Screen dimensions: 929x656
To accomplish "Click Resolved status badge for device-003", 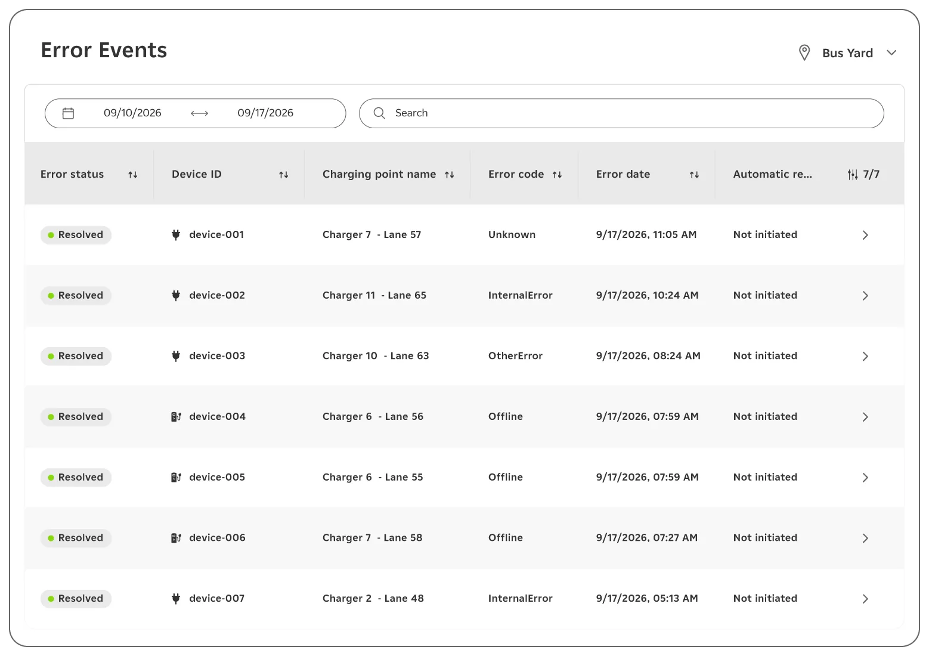I will (x=76, y=356).
